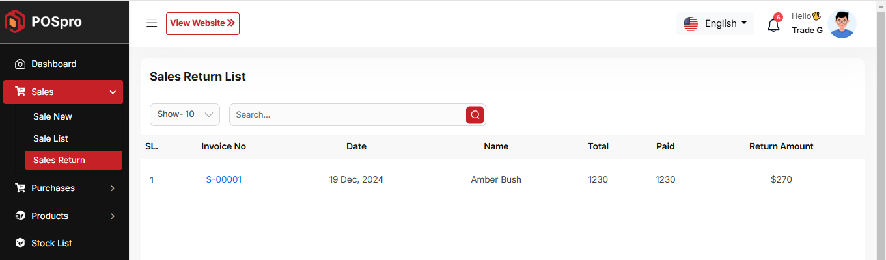Click the View Website button
Screen dimensions: 886x260
[202, 23]
